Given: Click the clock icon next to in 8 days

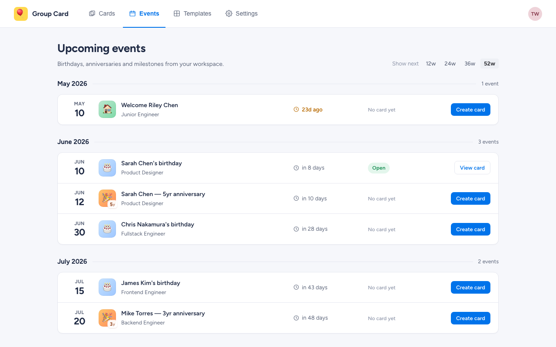Looking at the screenshot, I should click(x=296, y=168).
